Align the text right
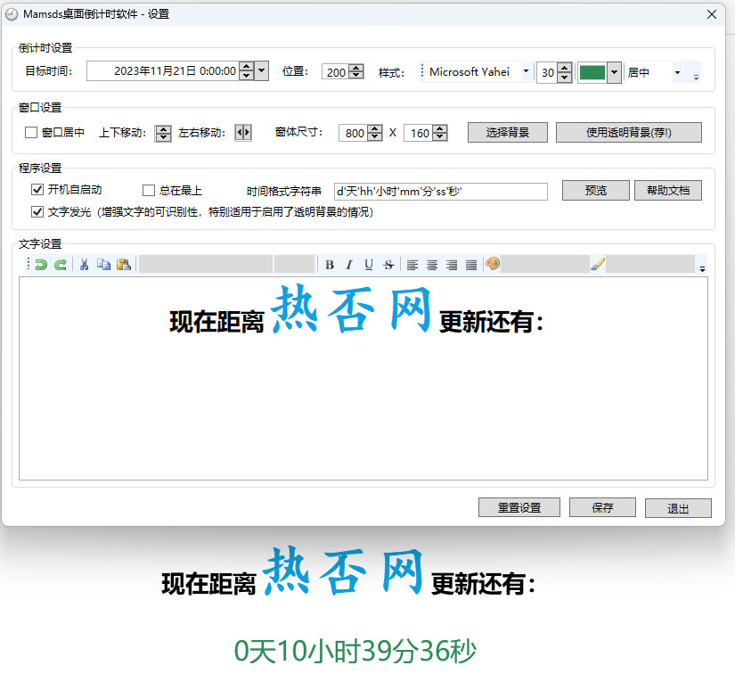 (452, 265)
